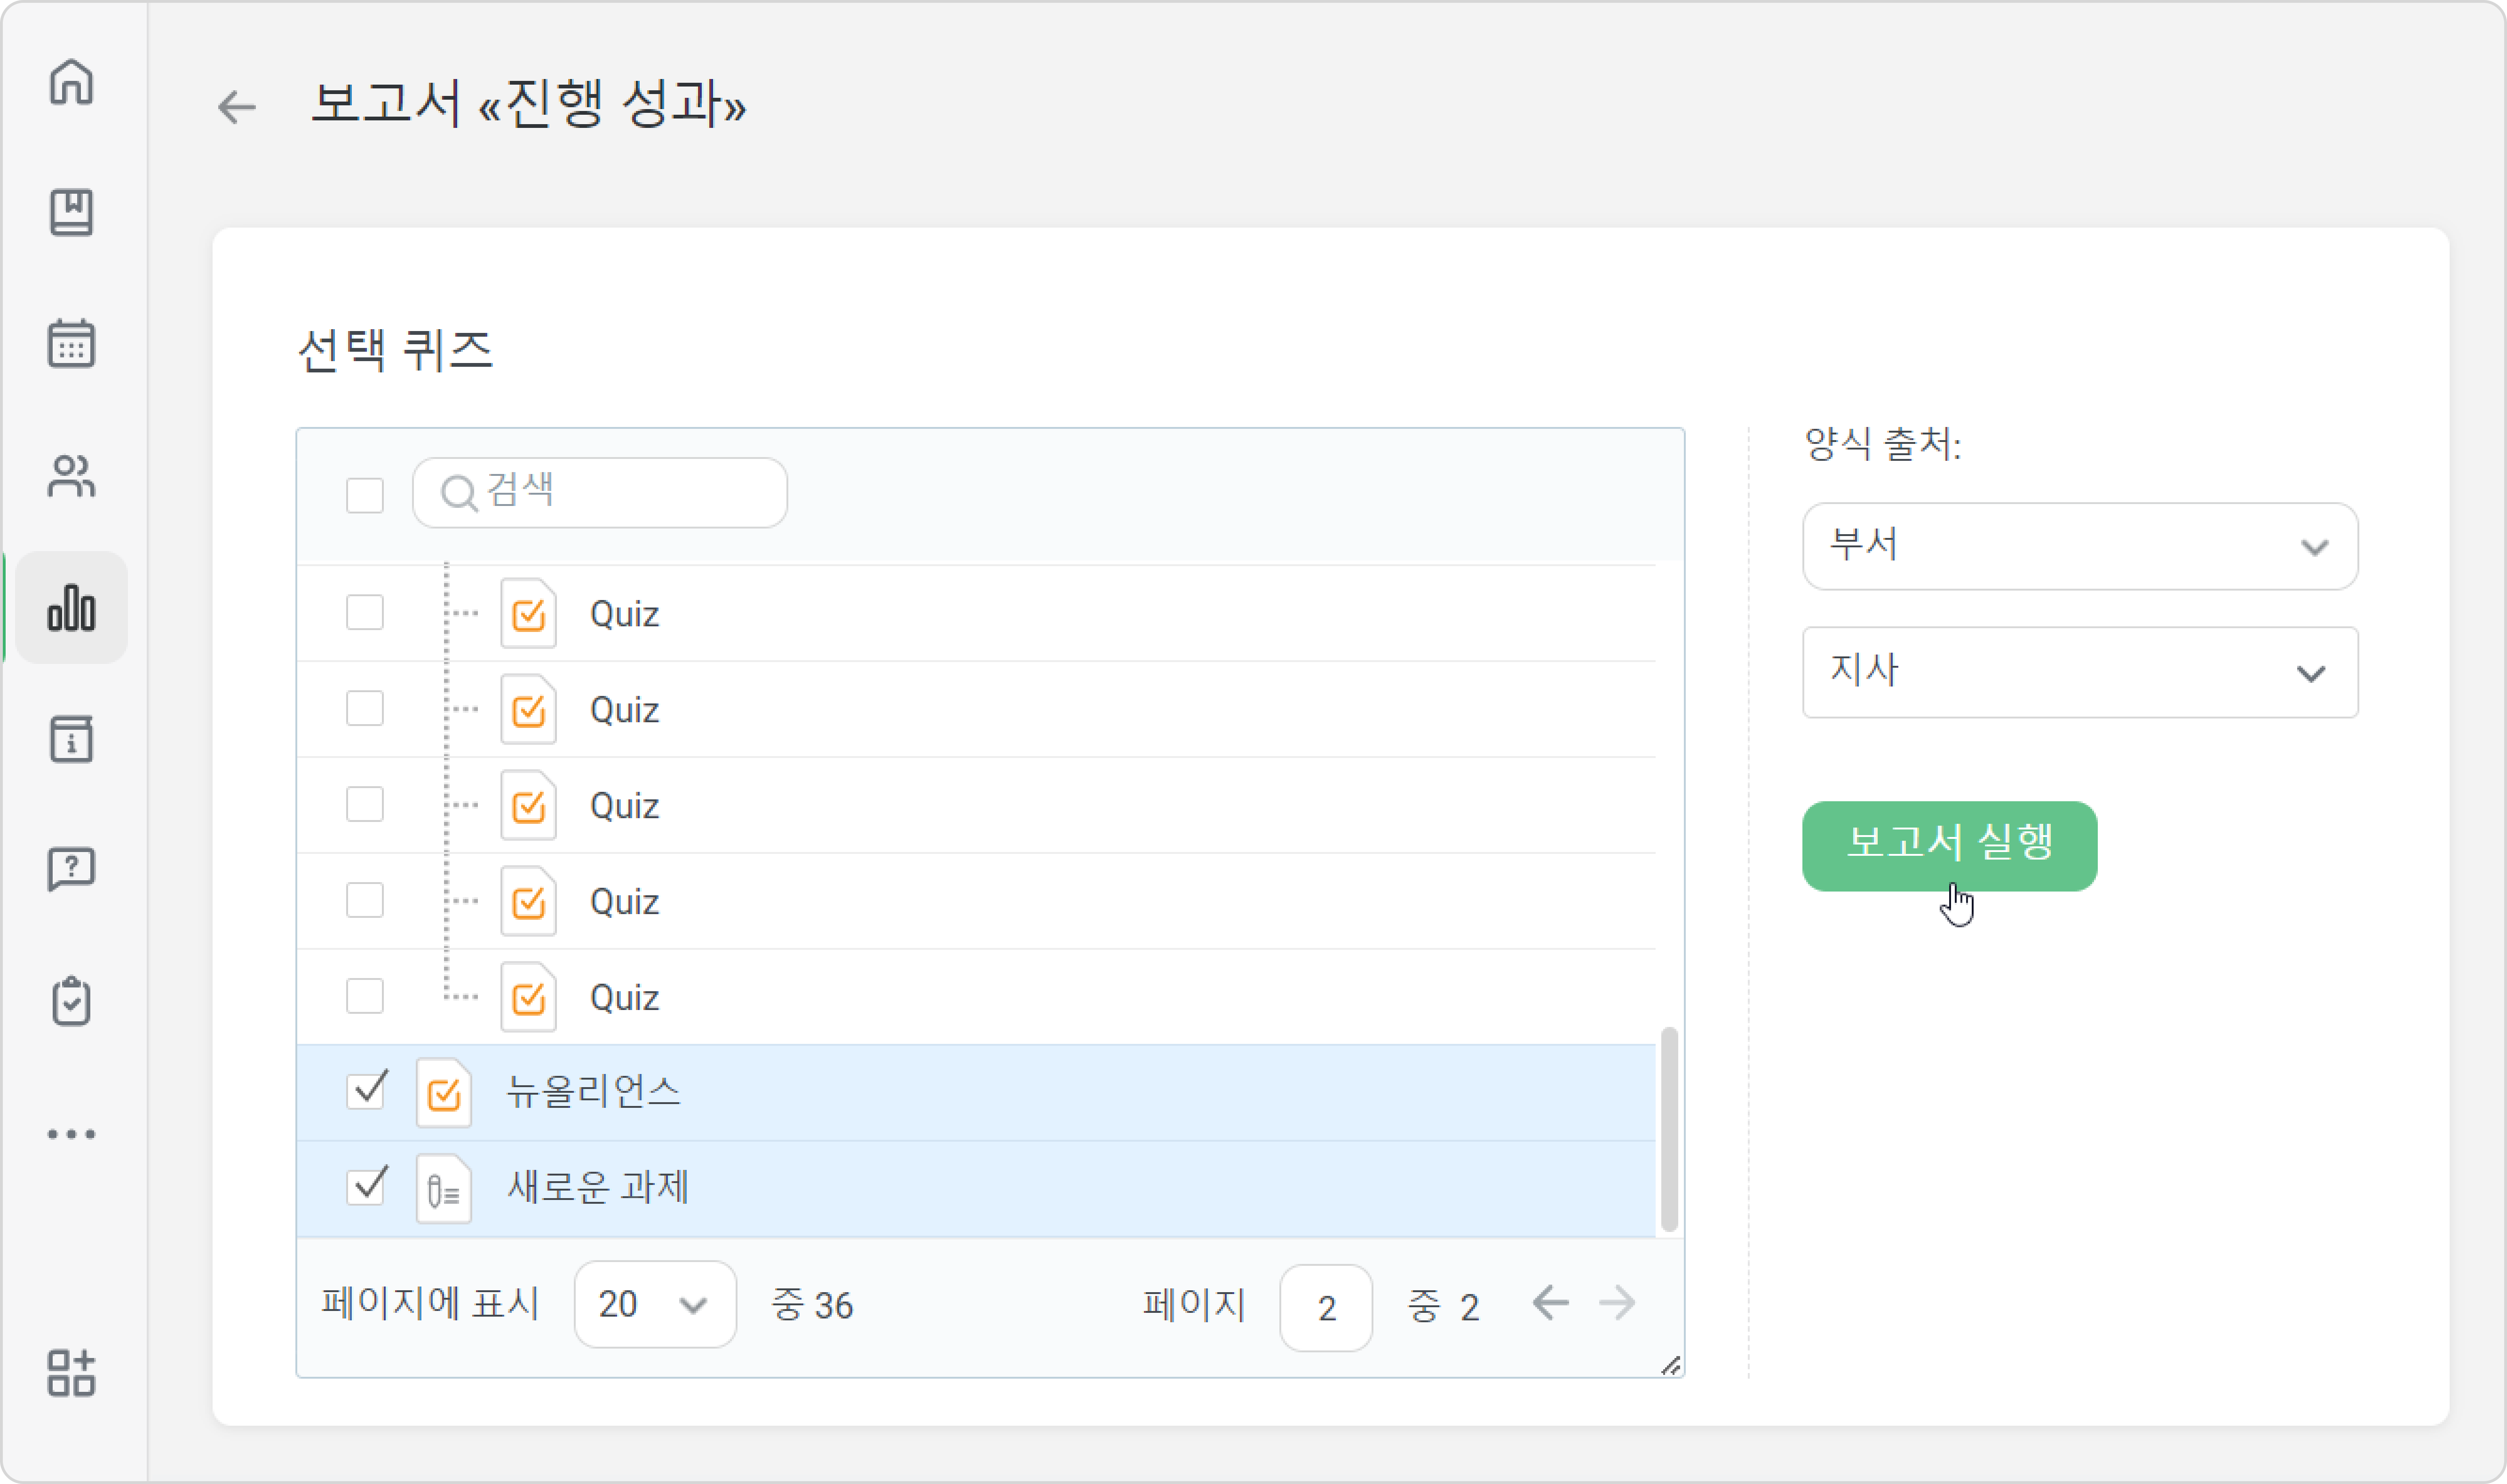Open the clipboard tasks icon in sidebar

click(x=71, y=1001)
